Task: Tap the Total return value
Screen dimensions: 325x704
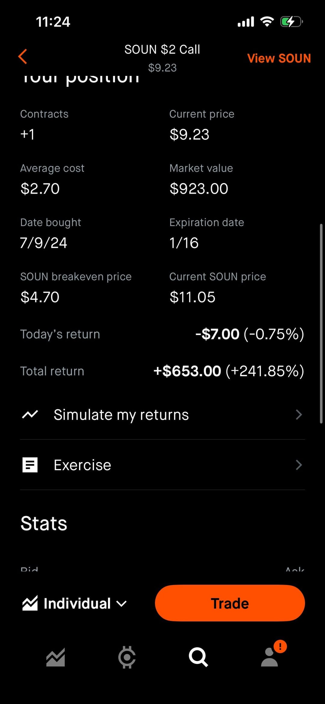Action: pos(228,371)
